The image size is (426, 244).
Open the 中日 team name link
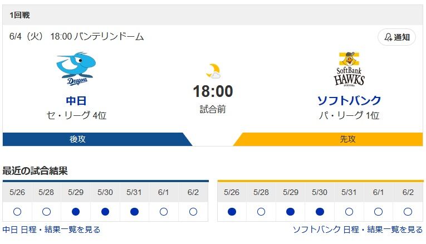[x=76, y=101]
